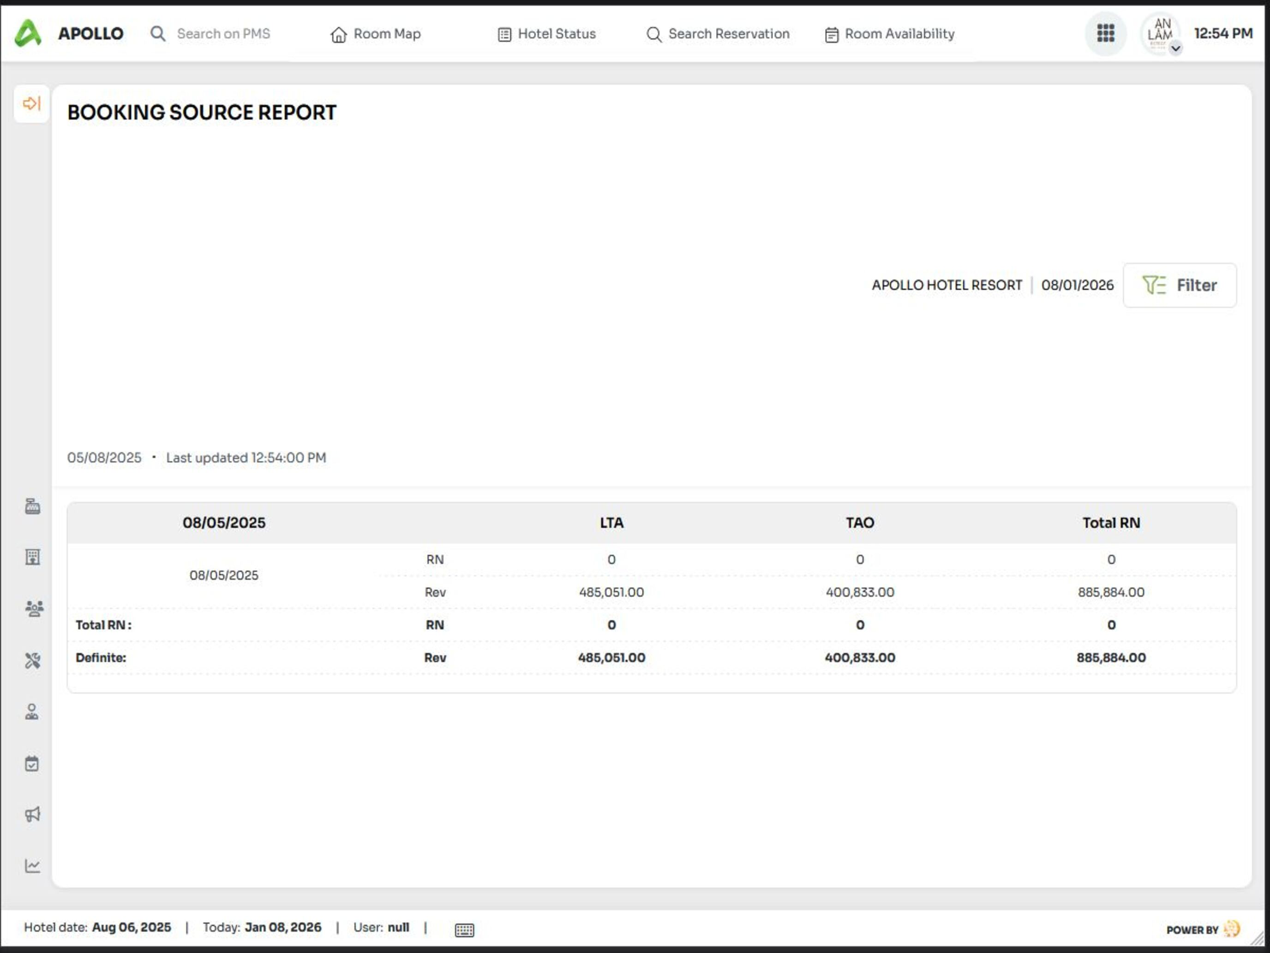Click total revenue 885,884.00 in date row

(1111, 592)
